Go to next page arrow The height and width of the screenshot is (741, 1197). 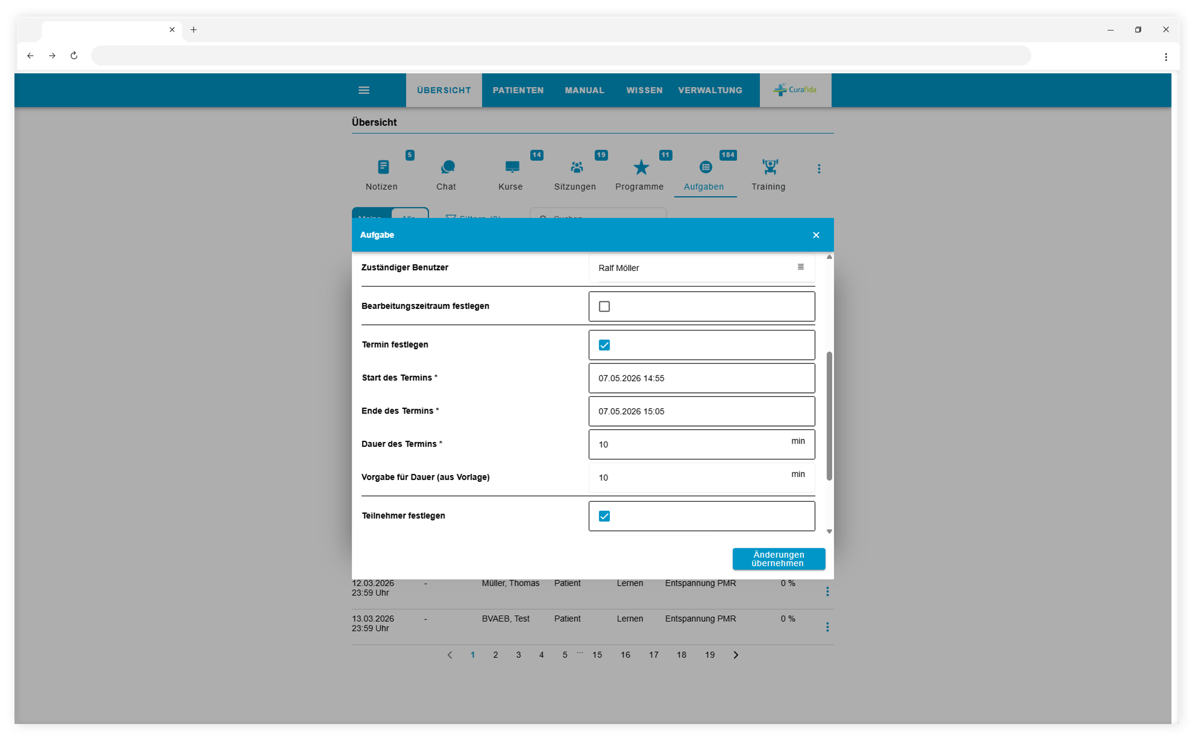735,655
